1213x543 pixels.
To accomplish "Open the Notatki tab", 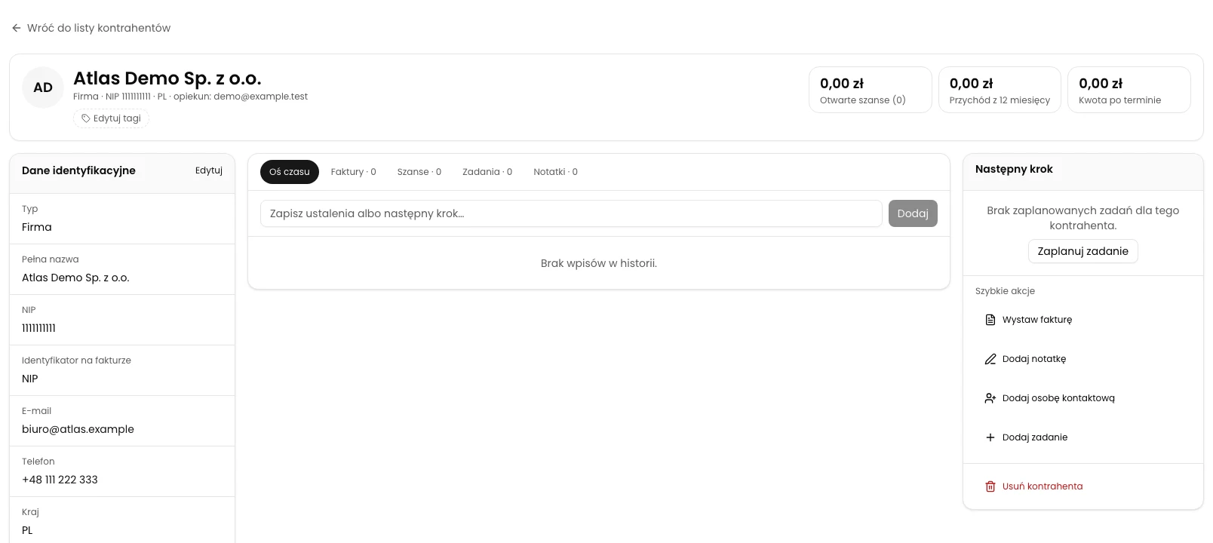I will pyautogui.click(x=556, y=172).
